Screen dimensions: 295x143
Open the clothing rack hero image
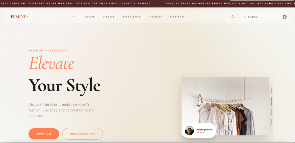[225, 106]
